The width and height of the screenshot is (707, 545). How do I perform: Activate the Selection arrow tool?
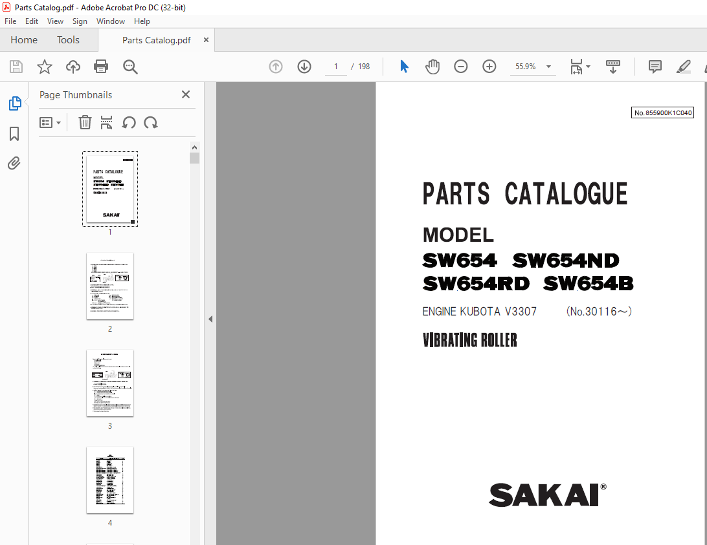pyautogui.click(x=404, y=67)
